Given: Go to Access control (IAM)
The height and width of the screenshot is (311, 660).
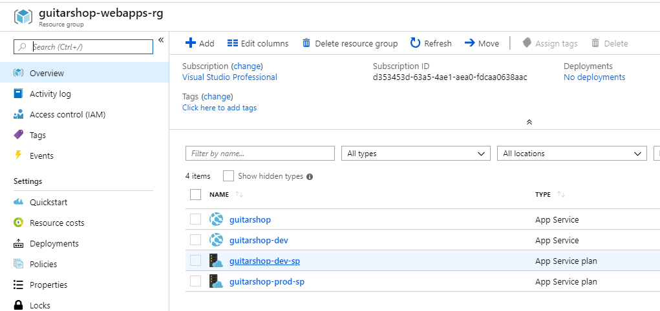Looking at the screenshot, I should point(84,114).
